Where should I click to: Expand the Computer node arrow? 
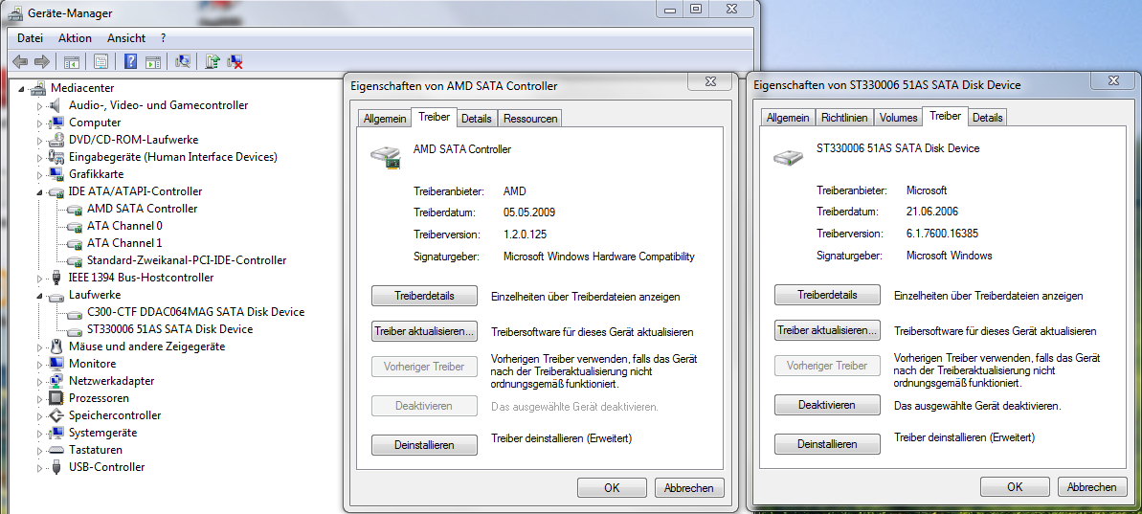click(40, 123)
